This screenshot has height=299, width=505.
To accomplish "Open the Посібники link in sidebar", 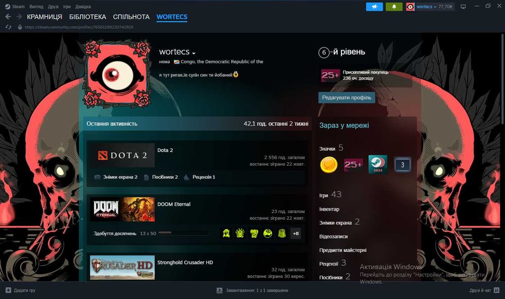I will click(331, 277).
